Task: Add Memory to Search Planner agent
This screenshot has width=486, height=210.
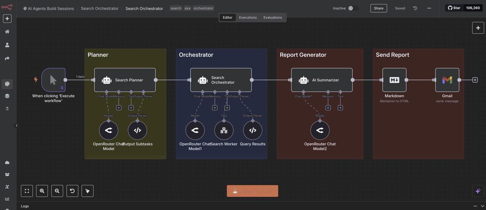Action: pyautogui.click(x=118, y=108)
